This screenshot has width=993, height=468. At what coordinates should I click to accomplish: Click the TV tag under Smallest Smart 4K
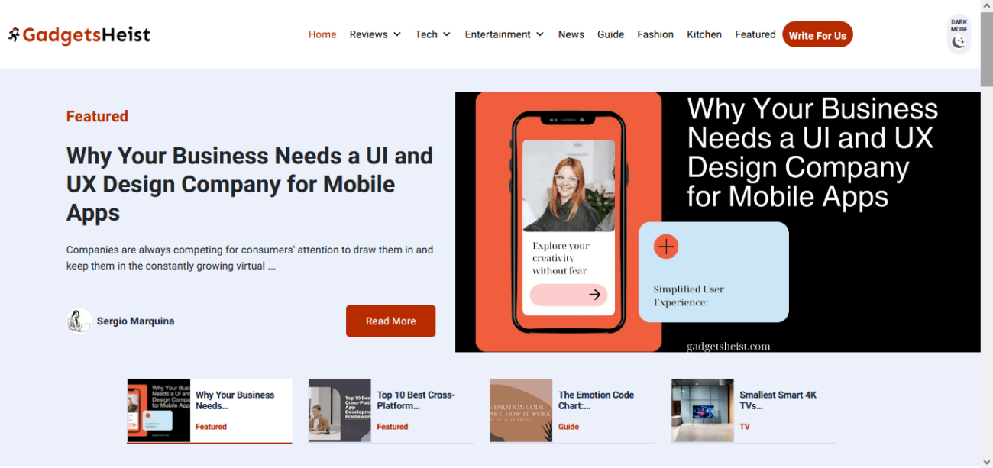coord(745,427)
